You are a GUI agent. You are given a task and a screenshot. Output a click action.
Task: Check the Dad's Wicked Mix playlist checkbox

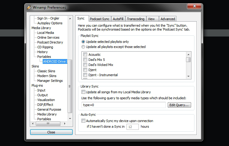click(85, 65)
